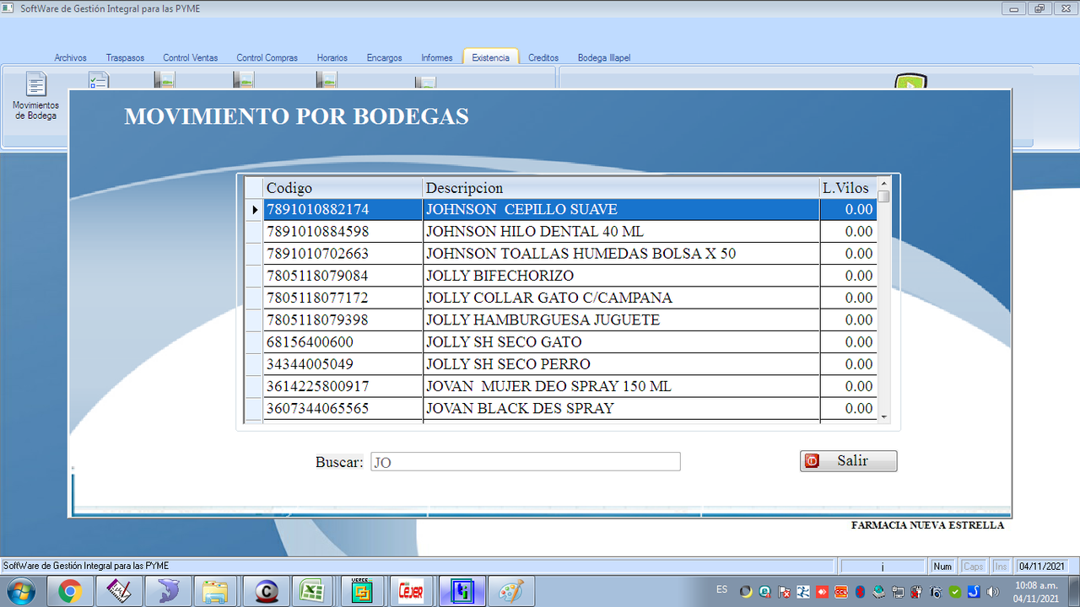Image resolution: width=1080 pixels, height=607 pixels.
Task: Switch to the Archivos tab
Action: click(x=70, y=58)
